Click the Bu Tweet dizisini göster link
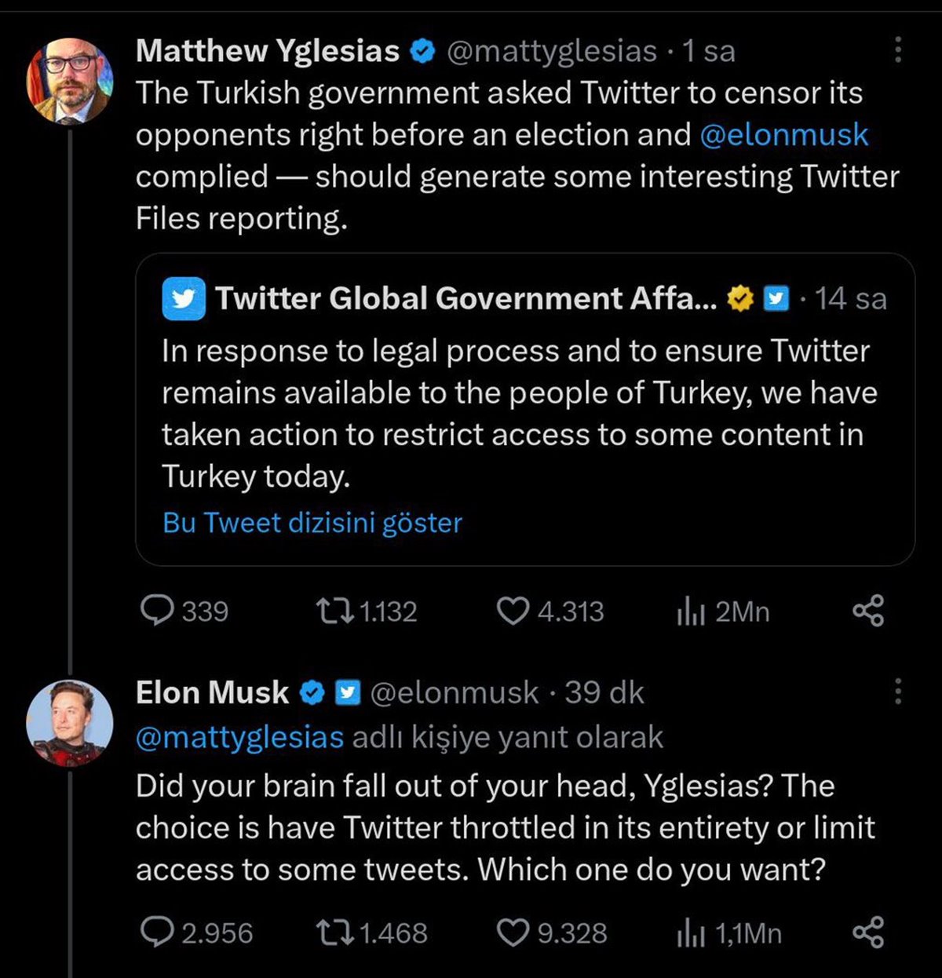The width and height of the screenshot is (942, 978). click(311, 521)
